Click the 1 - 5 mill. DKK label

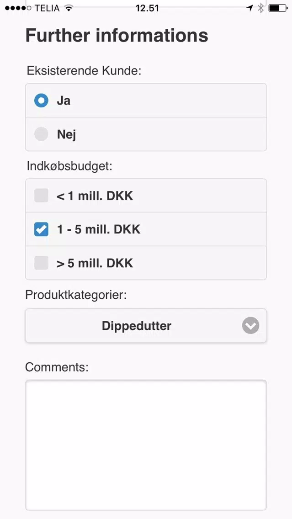click(x=99, y=229)
